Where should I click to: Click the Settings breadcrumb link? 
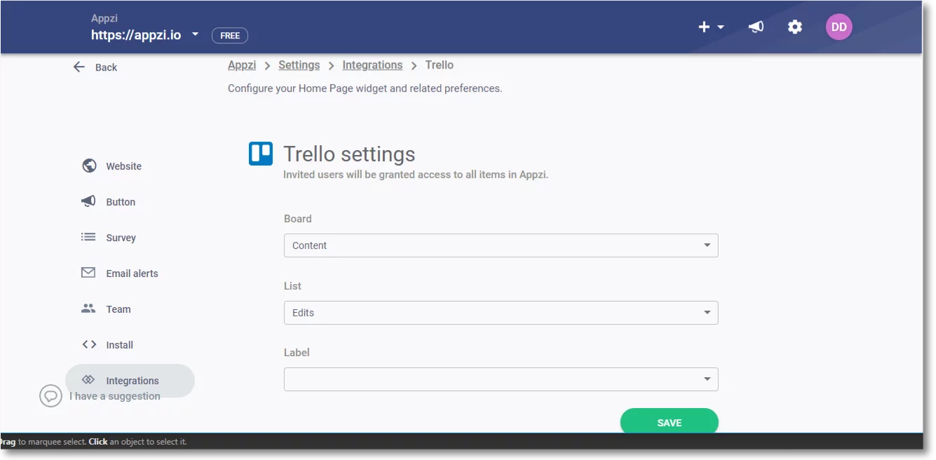click(x=299, y=65)
